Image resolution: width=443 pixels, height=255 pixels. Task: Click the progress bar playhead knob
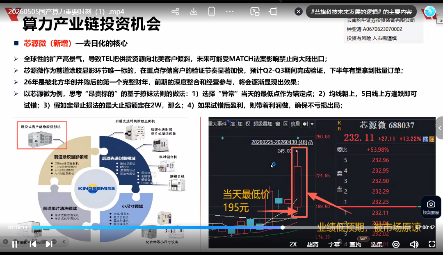tap(282, 227)
